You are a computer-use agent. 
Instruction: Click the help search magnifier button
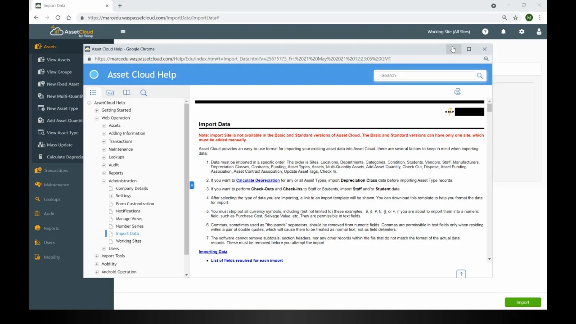click(x=480, y=76)
